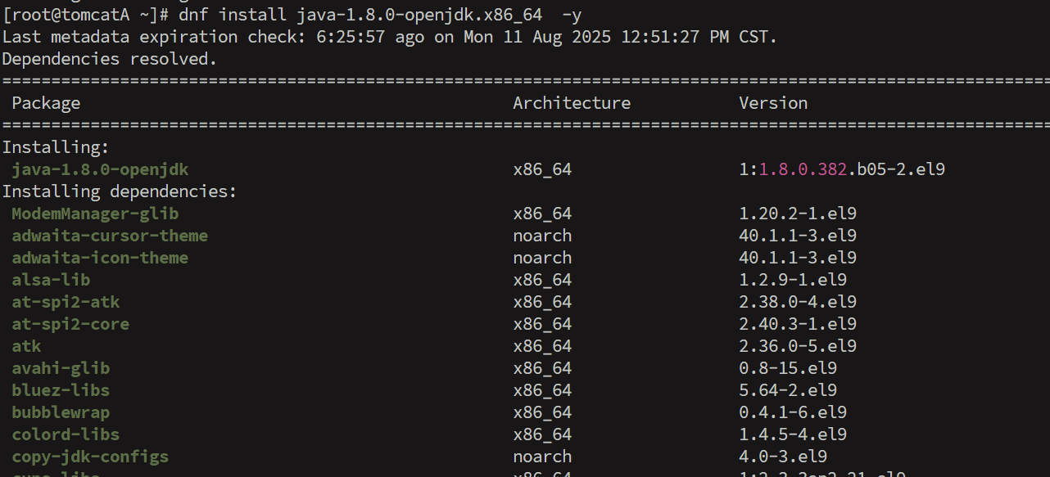Click the copy-jdk-configs package name
The image size is (1050, 477).
pyautogui.click(x=90, y=457)
